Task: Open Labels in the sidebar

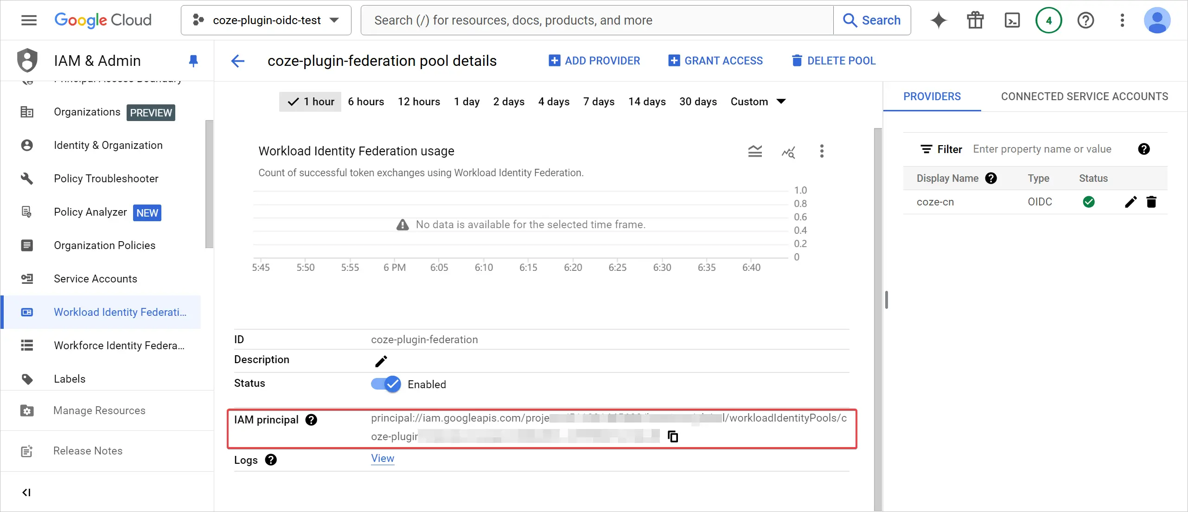Action: pyautogui.click(x=101, y=379)
